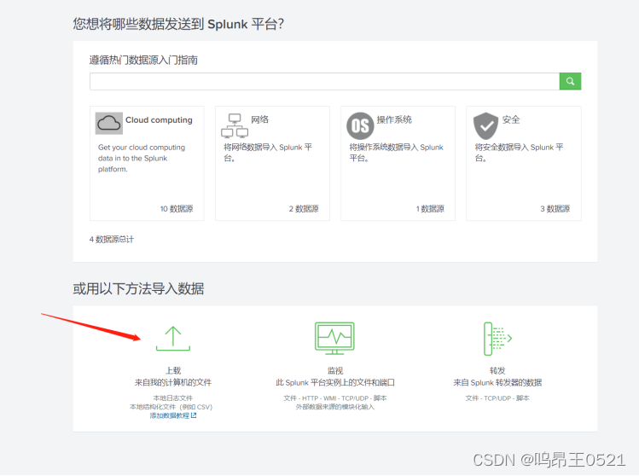Screen dimensions: 639x476
Task: Click the 上载 upload arrow icon
Action: (173, 339)
